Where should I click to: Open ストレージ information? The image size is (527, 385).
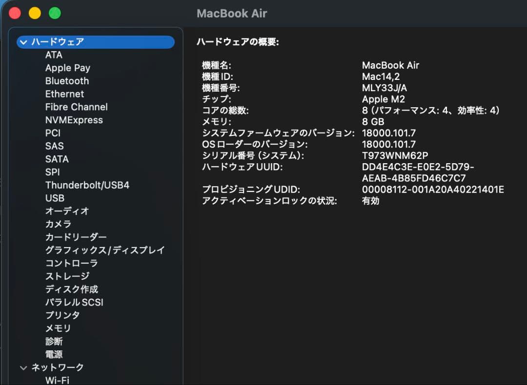tap(67, 276)
